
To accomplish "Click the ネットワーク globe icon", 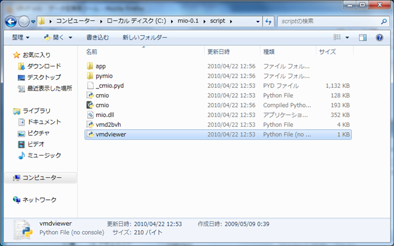I will coord(17,200).
